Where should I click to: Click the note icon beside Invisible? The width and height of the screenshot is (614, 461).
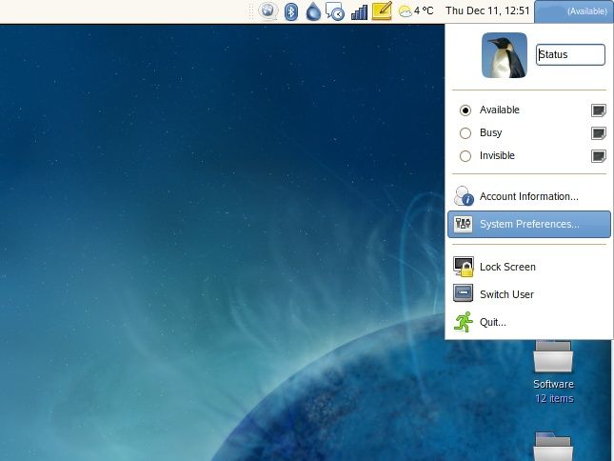coord(599,156)
